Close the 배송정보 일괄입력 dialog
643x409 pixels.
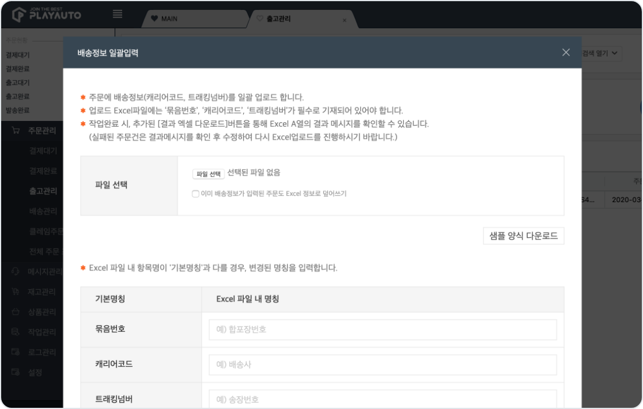click(565, 52)
